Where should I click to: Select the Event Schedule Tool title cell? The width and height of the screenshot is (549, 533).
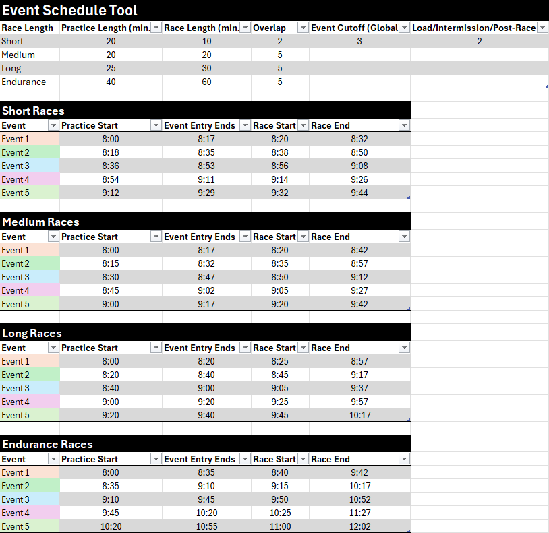coord(274,10)
